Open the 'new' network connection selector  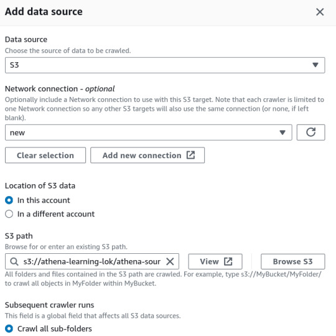[x=149, y=133]
